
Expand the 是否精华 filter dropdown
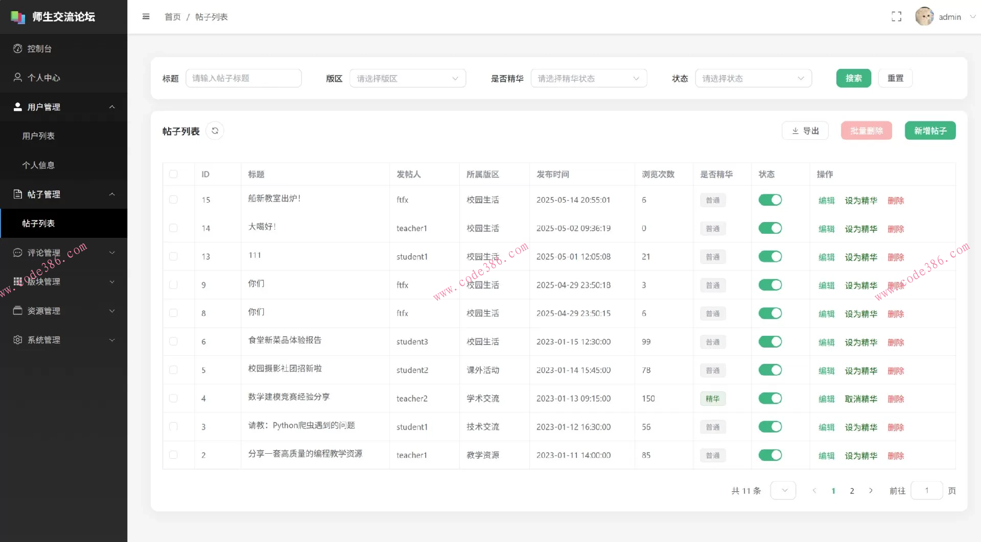click(x=588, y=78)
